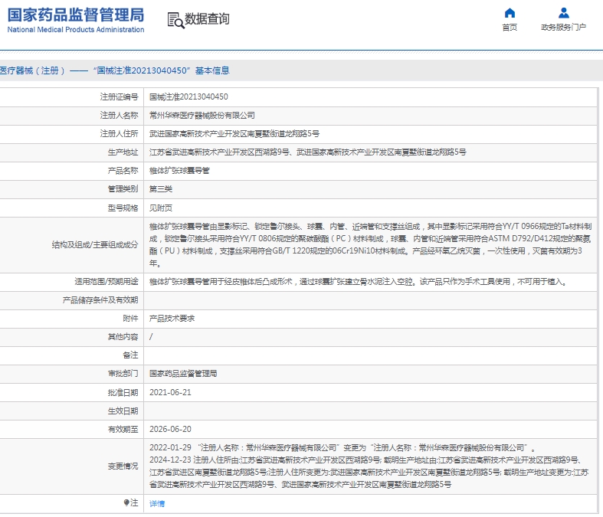Click the National Medical Products Administration subtitle
Screen dimensions: 603x517
coord(76,30)
